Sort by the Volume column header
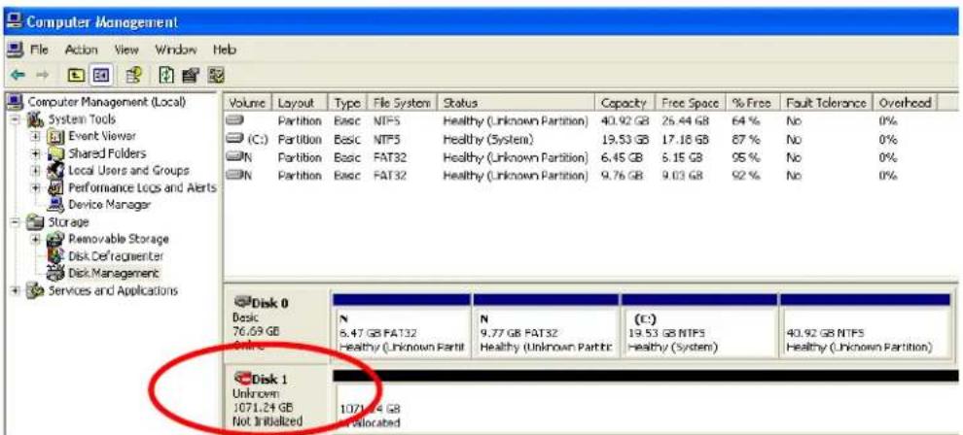 coord(247,103)
